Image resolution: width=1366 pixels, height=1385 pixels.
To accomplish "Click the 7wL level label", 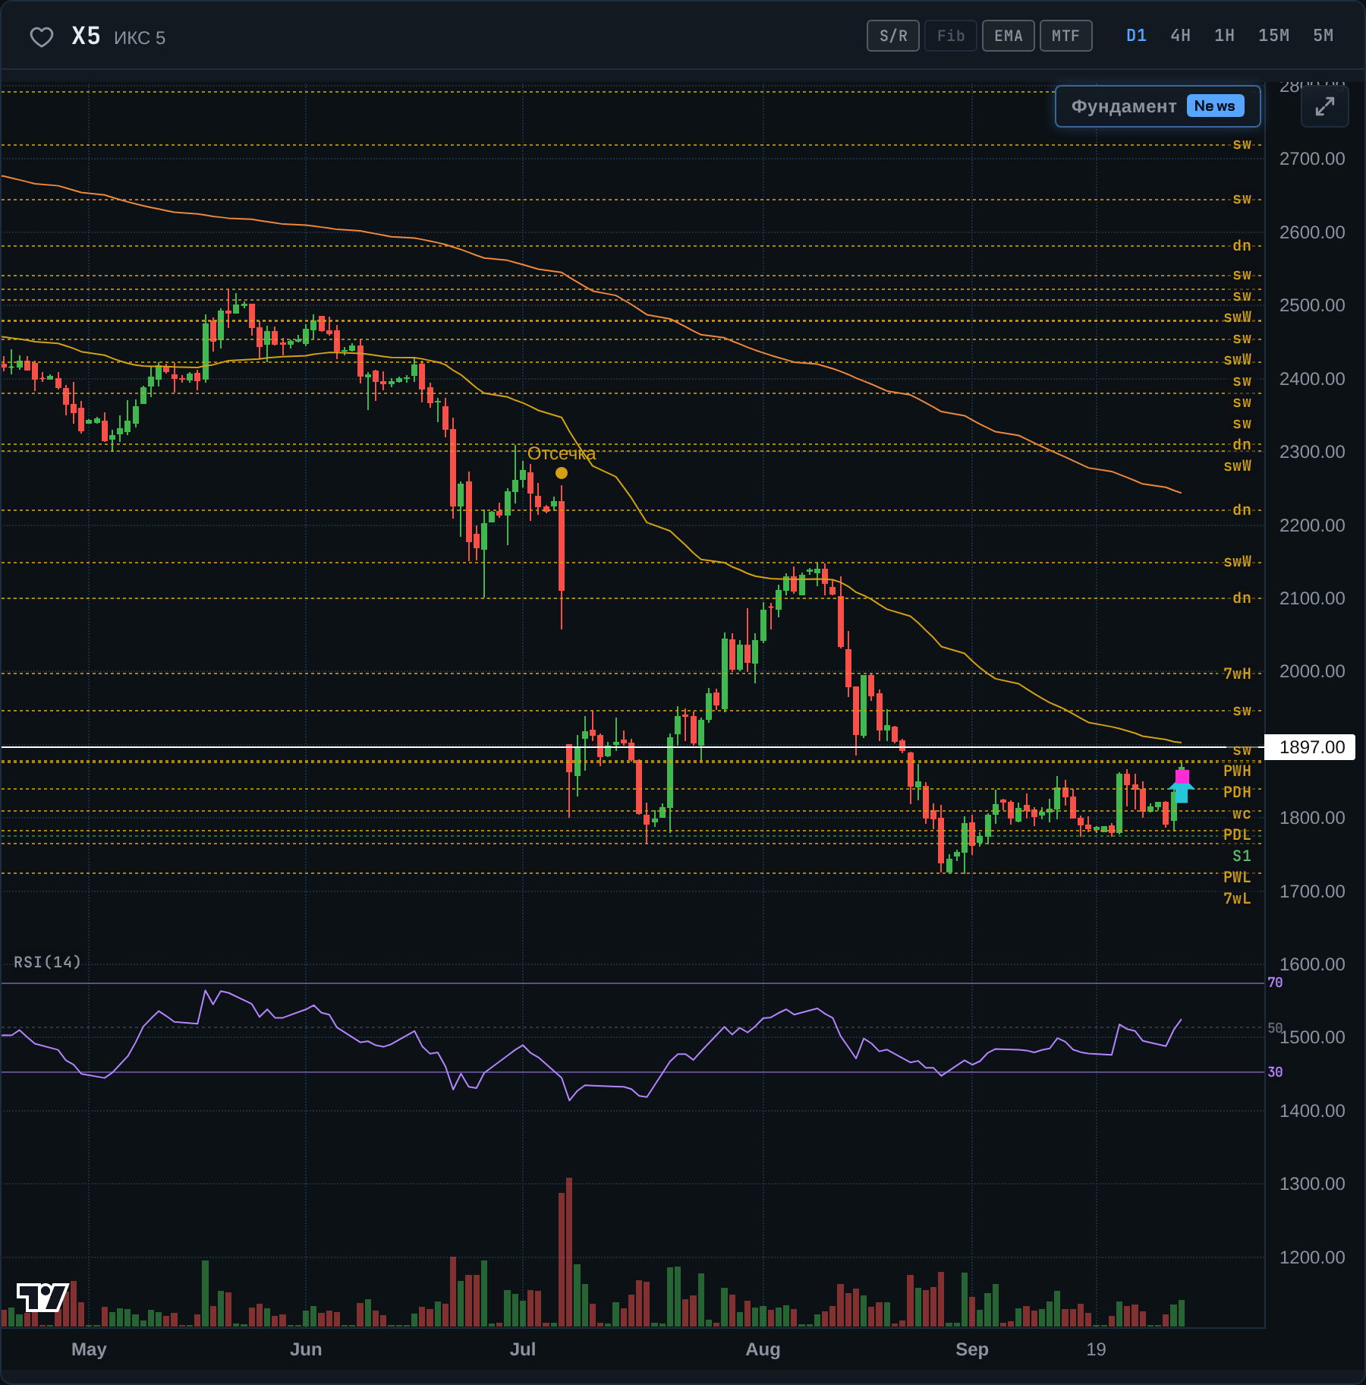I will [x=1237, y=898].
